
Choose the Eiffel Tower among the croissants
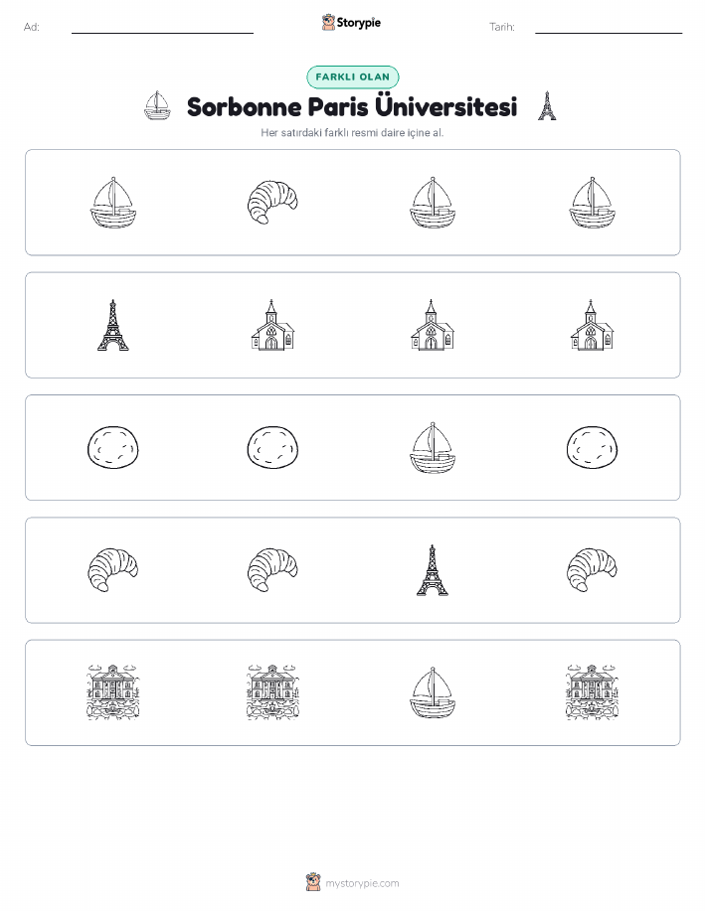pos(433,570)
